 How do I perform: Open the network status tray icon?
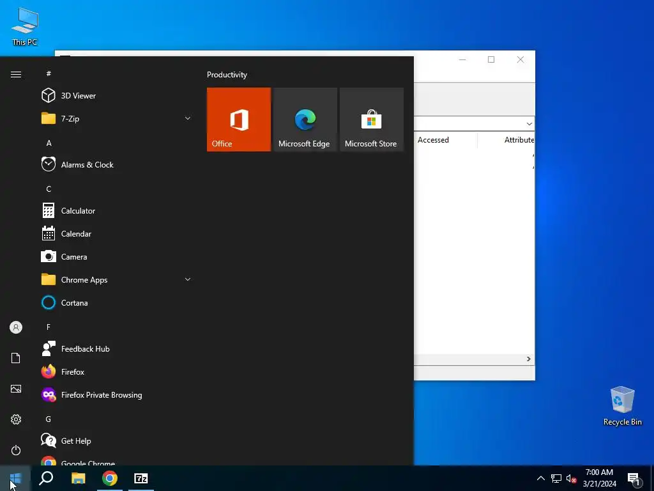click(x=556, y=478)
